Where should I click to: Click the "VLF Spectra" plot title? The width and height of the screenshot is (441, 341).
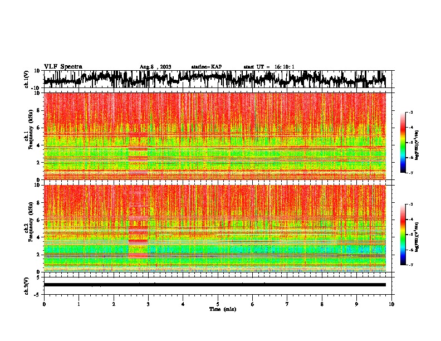click(63, 67)
